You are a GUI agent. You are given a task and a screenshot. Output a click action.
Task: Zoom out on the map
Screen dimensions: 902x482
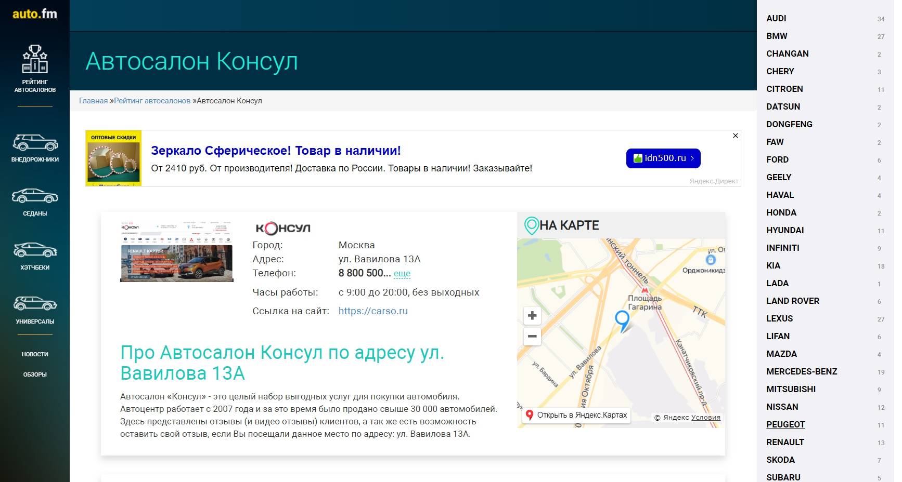tap(532, 336)
